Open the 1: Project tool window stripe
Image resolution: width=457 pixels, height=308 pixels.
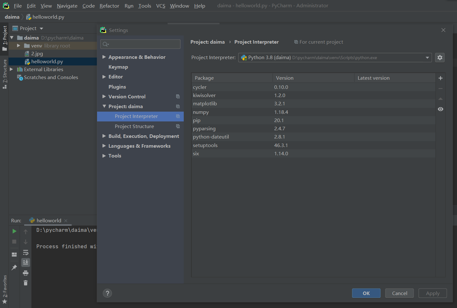click(4, 38)
